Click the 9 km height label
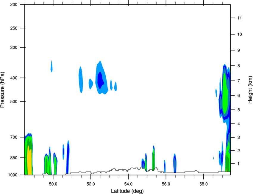Screen dimensions: 253x194 point(239,50)
